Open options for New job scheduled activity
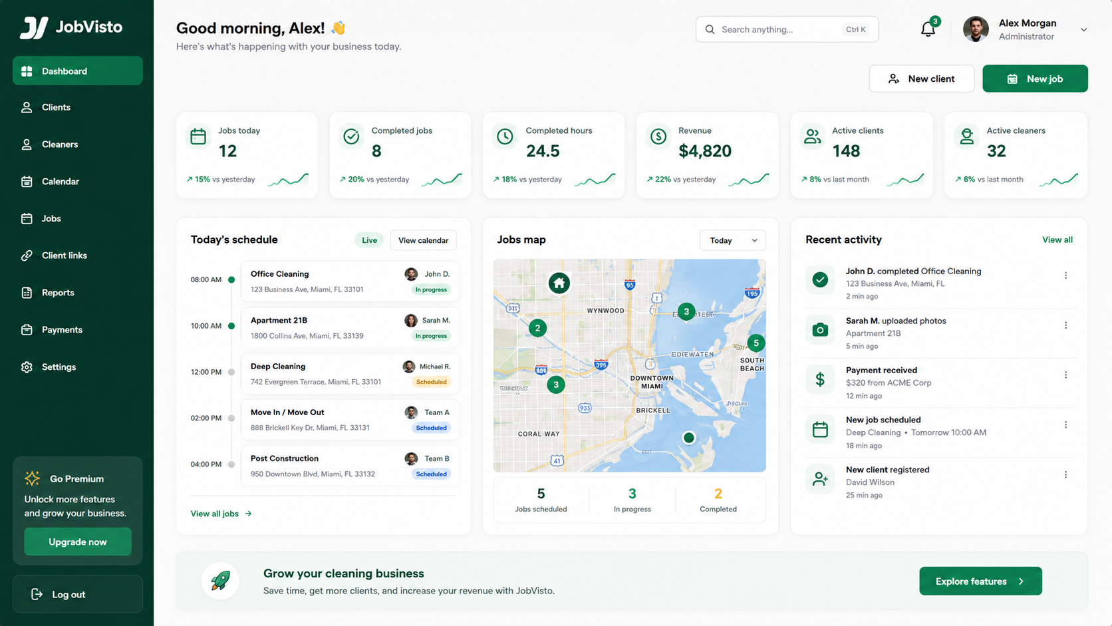 [1065, 424]
